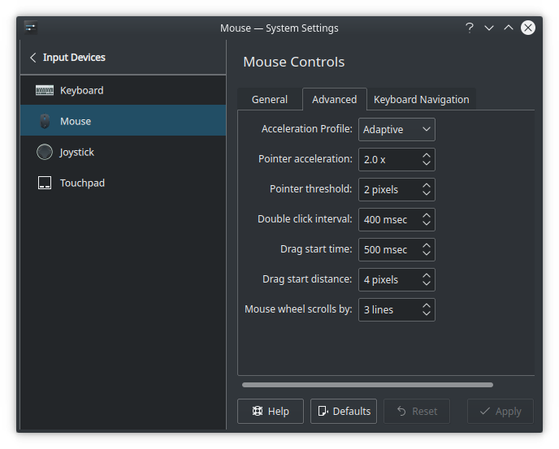Go back using Input Devices arrow
The width and height of the screenshot is (559, 449).
pos(33,58)
